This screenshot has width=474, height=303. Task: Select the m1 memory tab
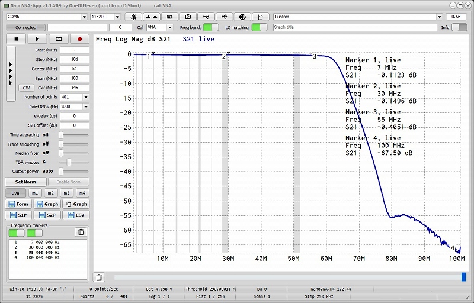point(35,193)
